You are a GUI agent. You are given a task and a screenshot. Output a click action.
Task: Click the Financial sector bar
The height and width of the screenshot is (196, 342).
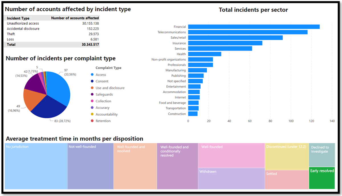(254, 27)
